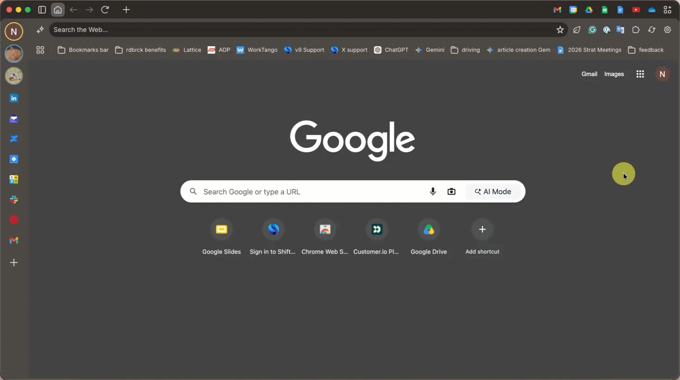Open the yellow-green tile app in the sidebar
This screenshot has height=380, width=680.
[14, 179]
